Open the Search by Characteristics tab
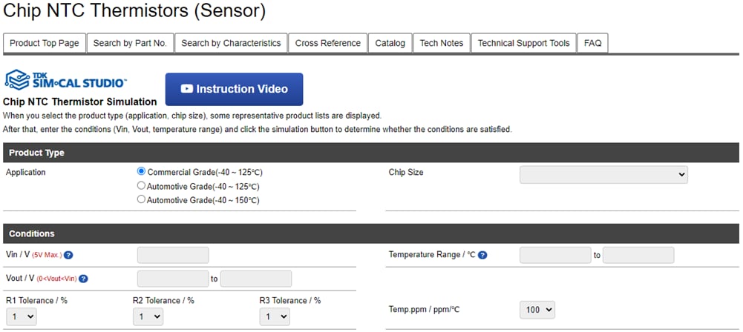Viewport: 743px width, 332px height. coord(231,43)
